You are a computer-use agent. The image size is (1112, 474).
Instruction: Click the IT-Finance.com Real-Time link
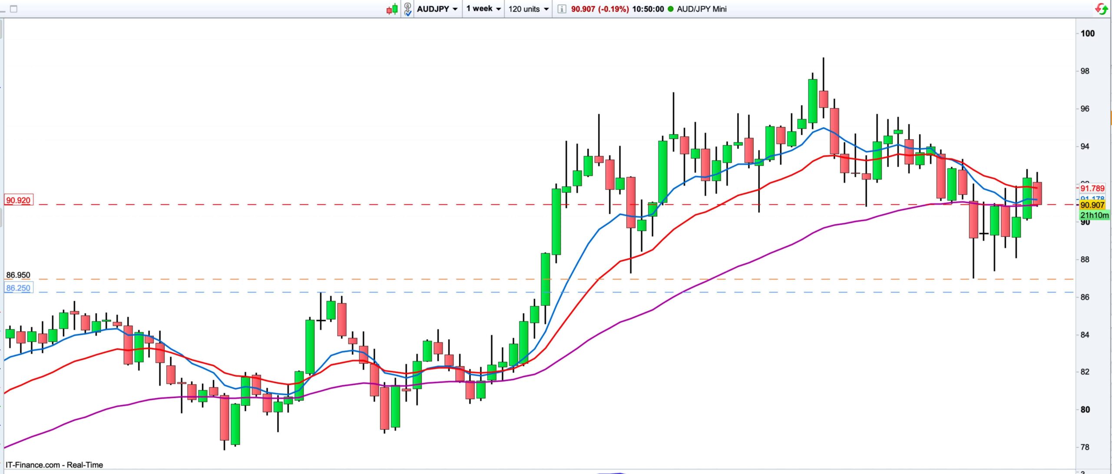click(x=54, y=465)
